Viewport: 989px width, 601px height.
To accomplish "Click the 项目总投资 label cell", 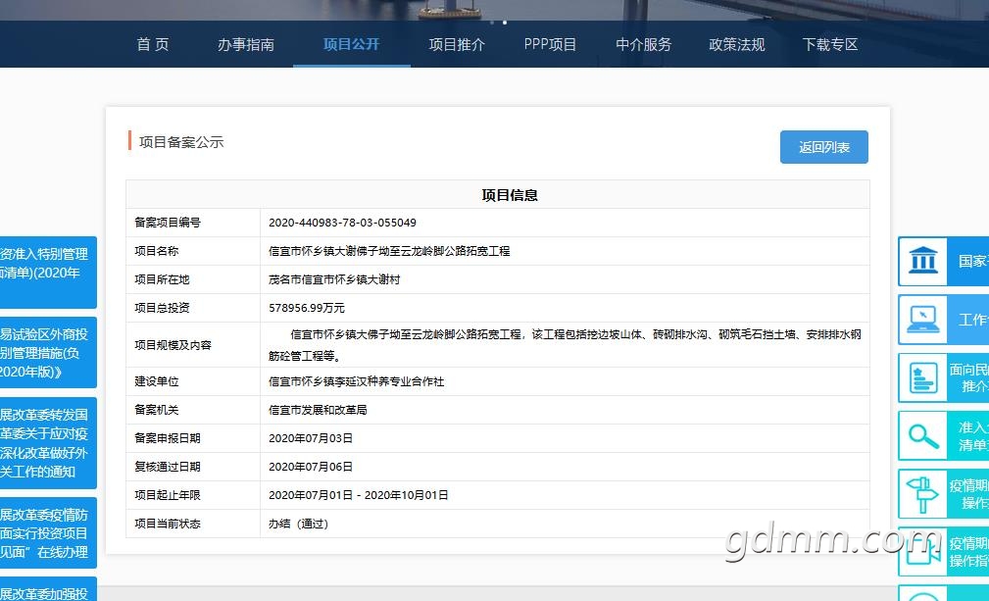I will [x=193, y=308].
